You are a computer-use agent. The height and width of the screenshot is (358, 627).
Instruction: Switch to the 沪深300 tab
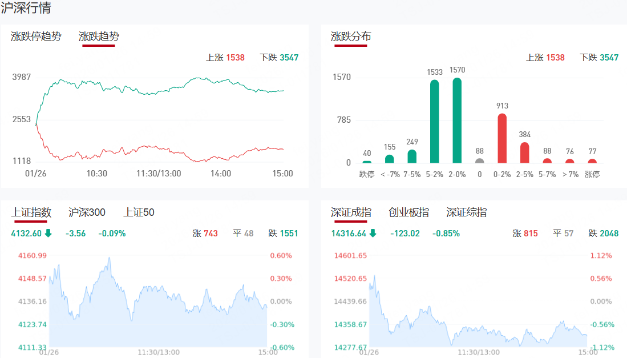[x=87, y=212]
